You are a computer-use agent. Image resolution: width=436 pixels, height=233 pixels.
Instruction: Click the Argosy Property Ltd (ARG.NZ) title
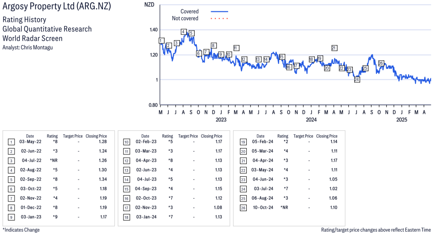tap(57, 6)
